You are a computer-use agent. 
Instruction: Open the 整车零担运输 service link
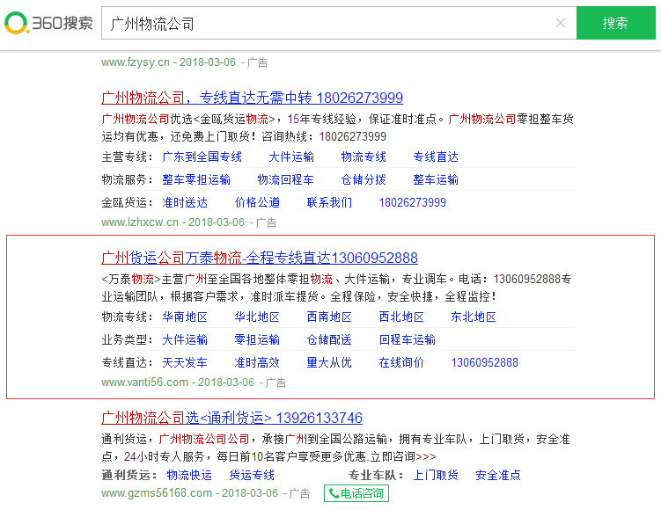point(196,179)
